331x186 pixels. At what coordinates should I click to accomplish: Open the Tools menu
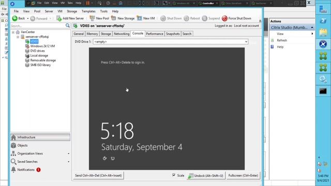pyautogui.click(x=103, y=11)
